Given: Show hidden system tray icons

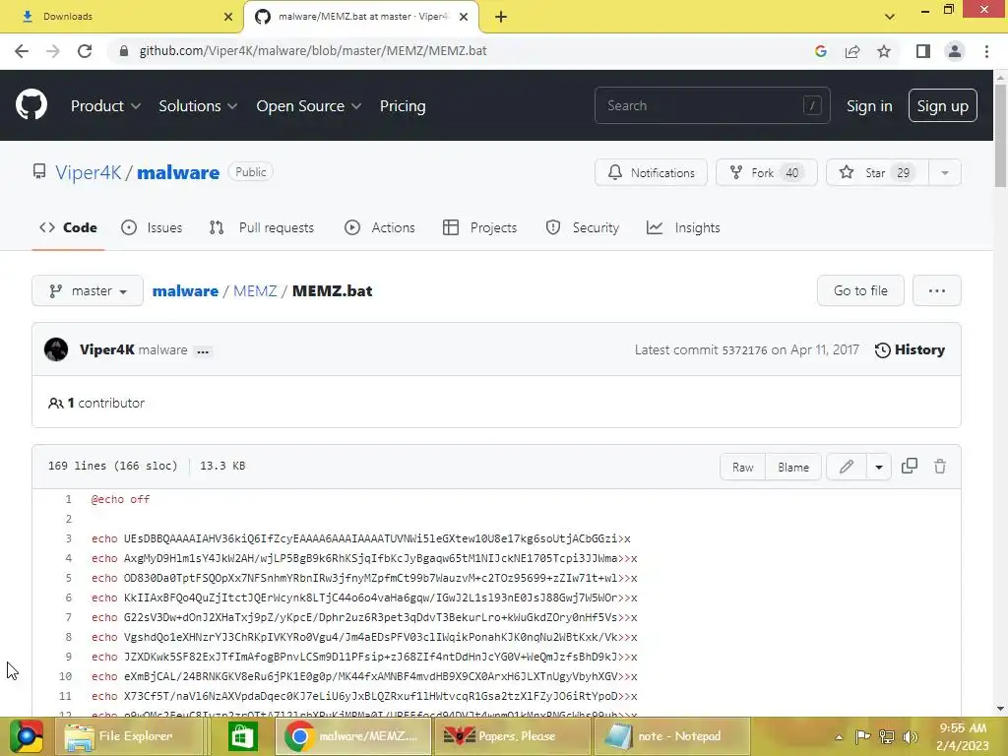Looking at the screenshot, I should pos(839,737).
